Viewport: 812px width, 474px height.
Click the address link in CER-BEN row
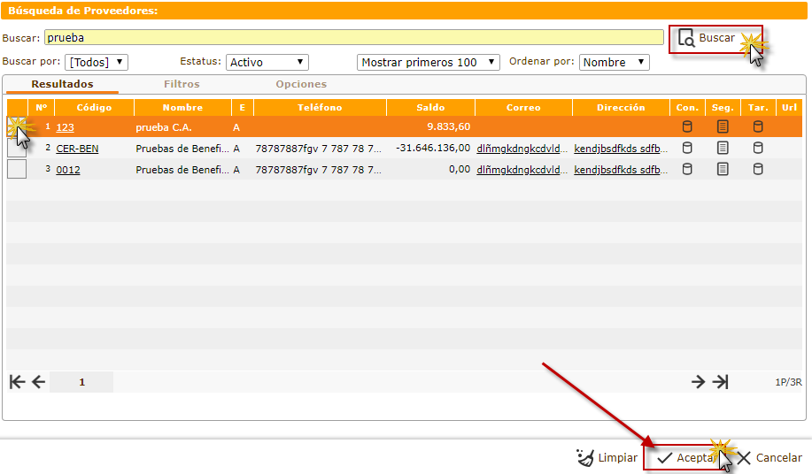(621, 149)
